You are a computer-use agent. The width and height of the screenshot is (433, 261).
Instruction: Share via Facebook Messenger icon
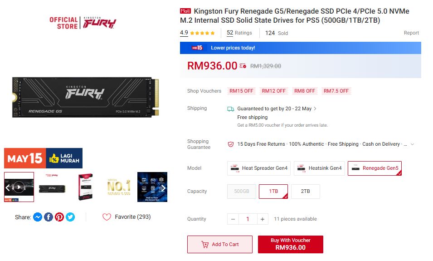[x=38, y=217]
